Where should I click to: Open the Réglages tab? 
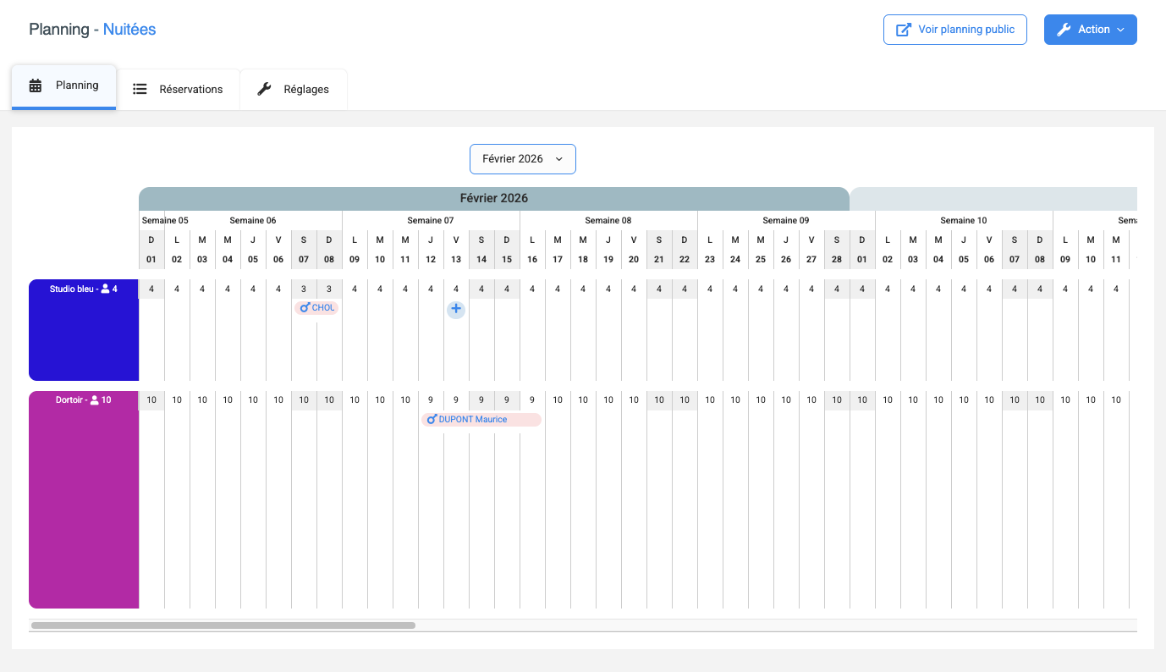[x=294, y=89]
